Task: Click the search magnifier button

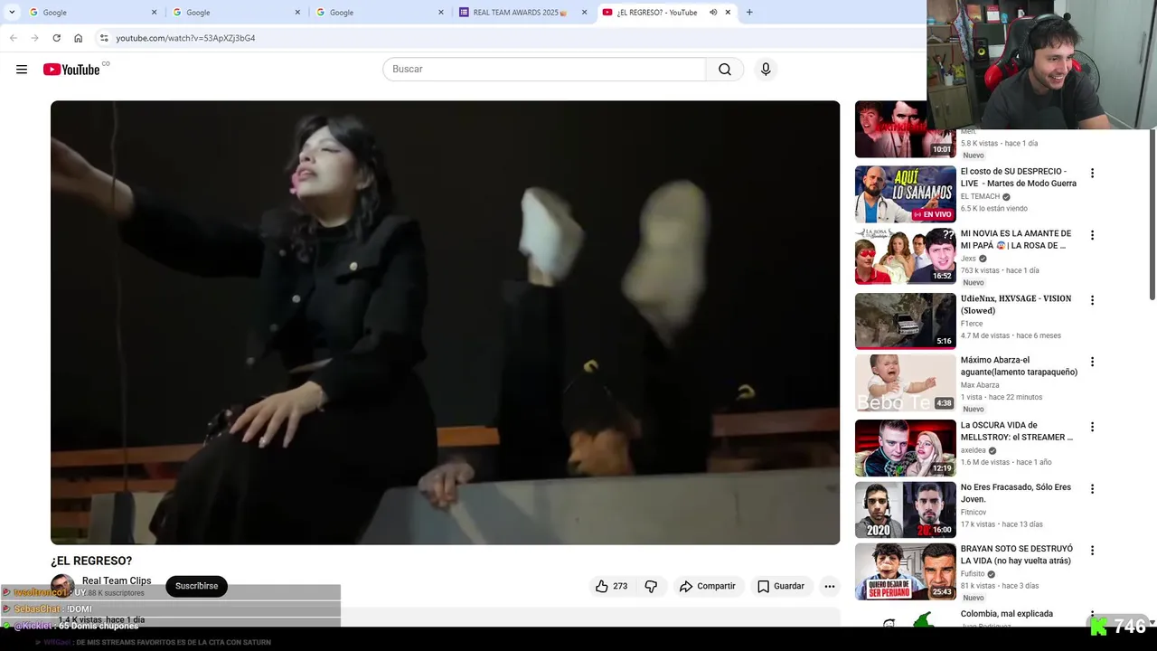Action: pyautogui.click(x=725, y=70)
